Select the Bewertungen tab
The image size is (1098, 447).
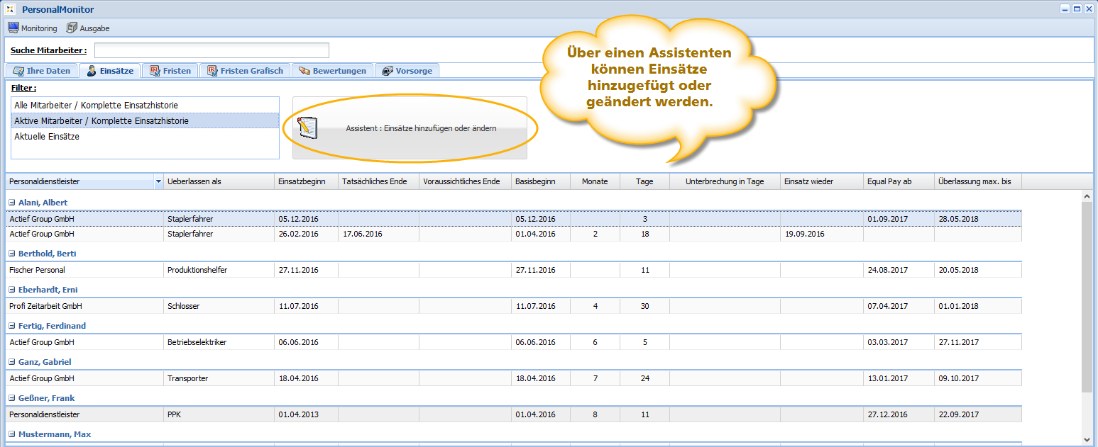click(332, 71)
